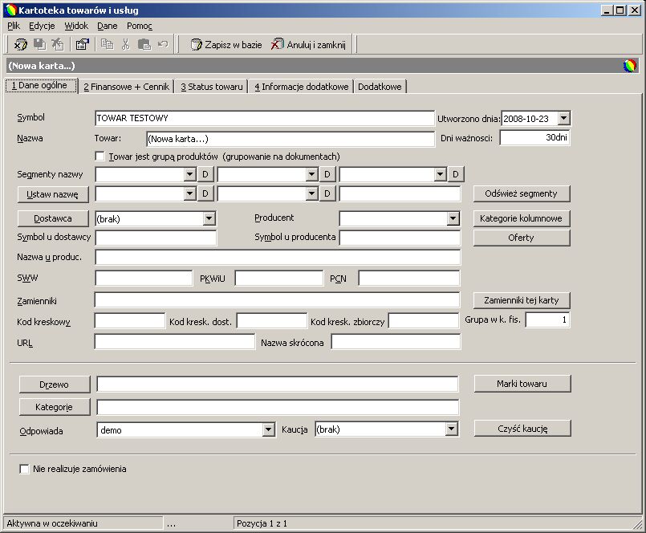
Task: Check Nie realizuje zamówienia option
Action: click(x=24, y=469)
